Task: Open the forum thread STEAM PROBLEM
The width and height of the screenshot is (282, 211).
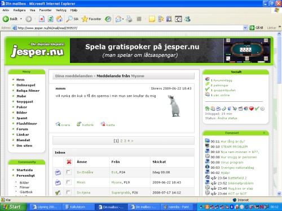Action: [234, 147]
